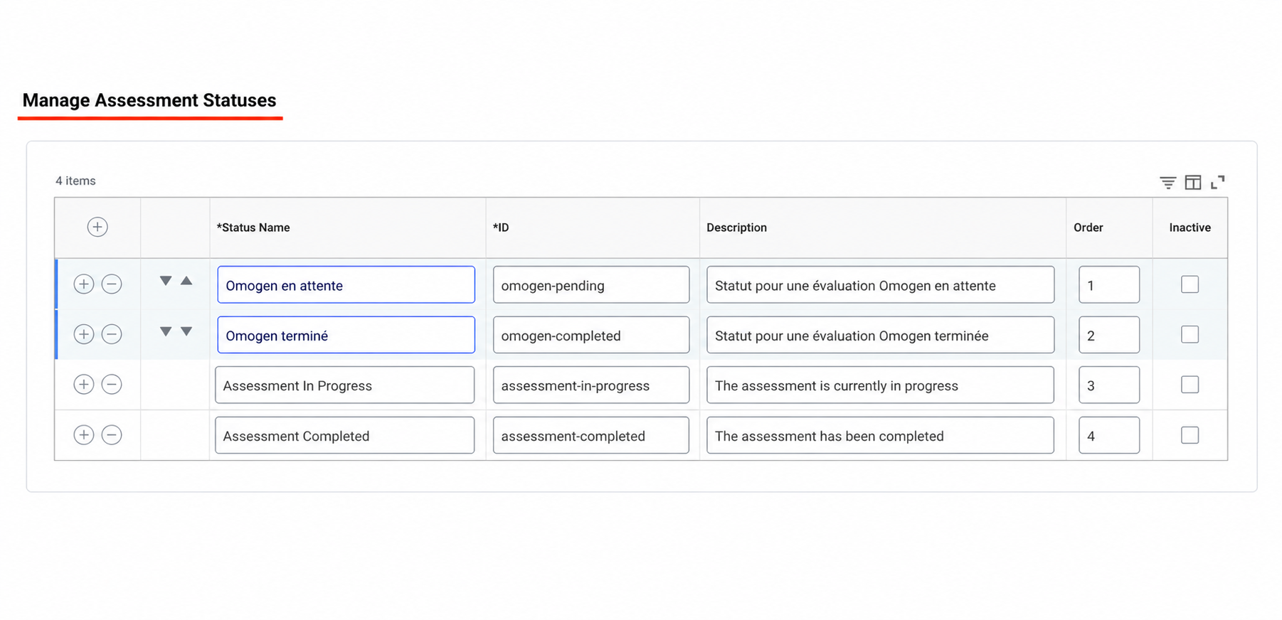The height and width of the screenshot is (620, 1282).
Task: Click the Order field with value 3
Action: point(1109,385)
